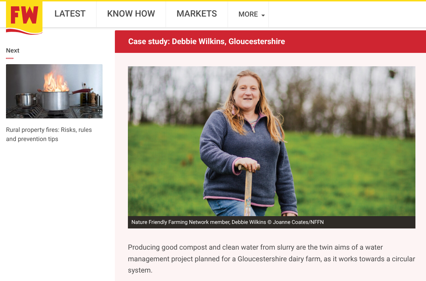Go to the KNOW HOW section
426x281 pixels.
131,14
